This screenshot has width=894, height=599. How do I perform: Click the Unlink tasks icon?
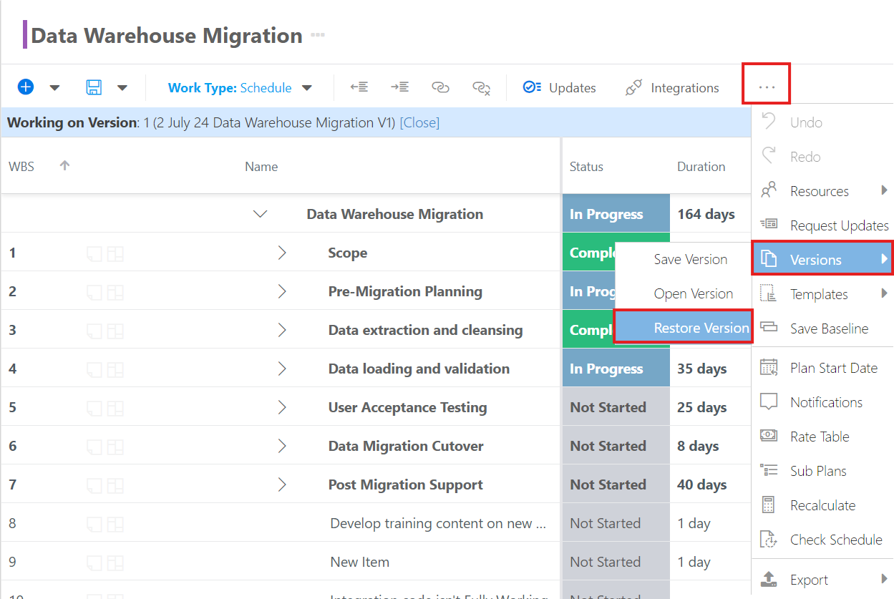pyautogui.click(x=481, y=87)
